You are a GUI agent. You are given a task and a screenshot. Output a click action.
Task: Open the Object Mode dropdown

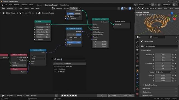[x=149, y=8]
